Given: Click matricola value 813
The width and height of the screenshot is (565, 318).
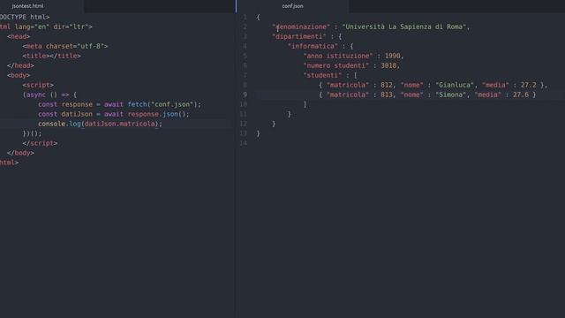Looking at the screenshot, I should click(x=387, y=95).
